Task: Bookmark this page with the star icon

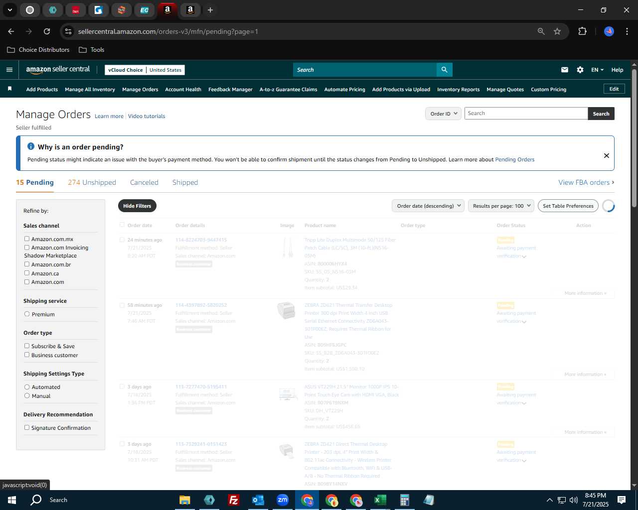Action: coord(557,31)
